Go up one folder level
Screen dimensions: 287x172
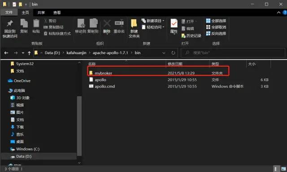[29, 53]
